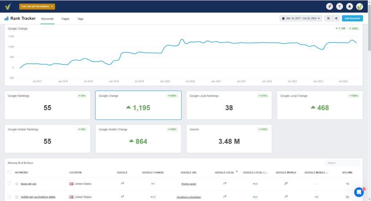Open the lightning bolt updates icon
This screenshot has width=371, height=201.
(329, 7)
